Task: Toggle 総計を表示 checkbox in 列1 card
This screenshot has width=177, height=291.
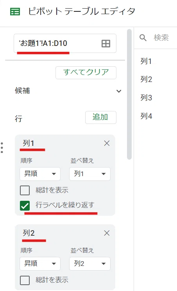Action: coord(25,190)
